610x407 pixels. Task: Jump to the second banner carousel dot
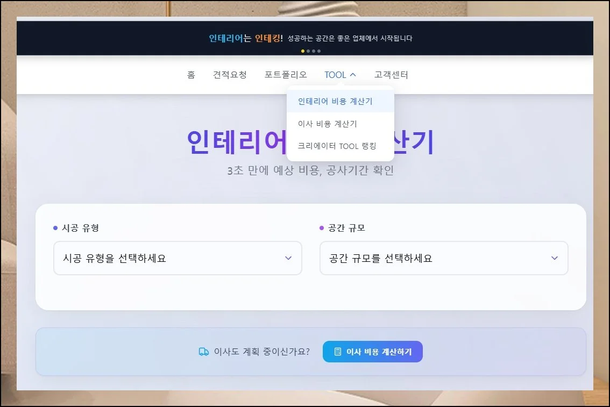click(x=308, y=51)
